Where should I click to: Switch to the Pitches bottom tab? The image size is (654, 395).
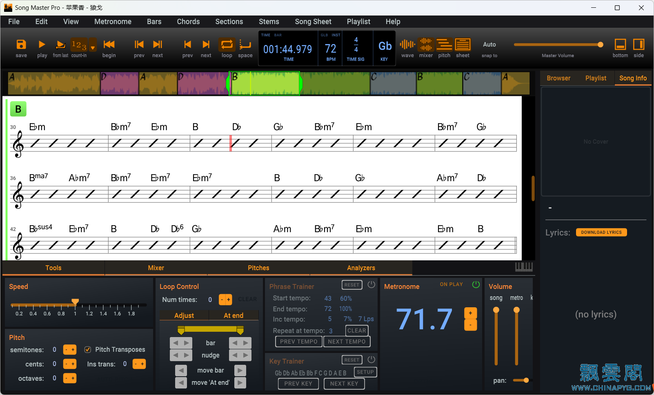(258, 268)
